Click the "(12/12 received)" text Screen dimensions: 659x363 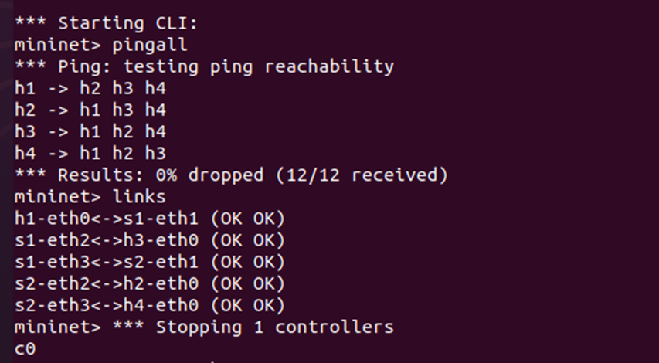click(362, 175)
